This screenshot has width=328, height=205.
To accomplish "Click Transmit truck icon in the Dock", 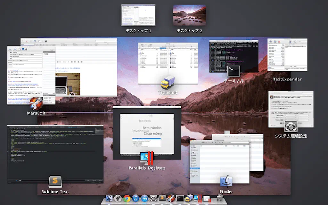I will 189,199.
